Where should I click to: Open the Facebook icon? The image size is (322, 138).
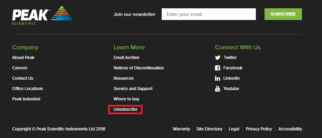click(217, 68)
